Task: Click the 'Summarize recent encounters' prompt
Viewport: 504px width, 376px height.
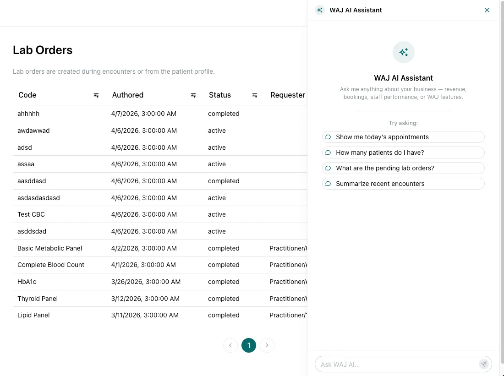Action: 403,184
